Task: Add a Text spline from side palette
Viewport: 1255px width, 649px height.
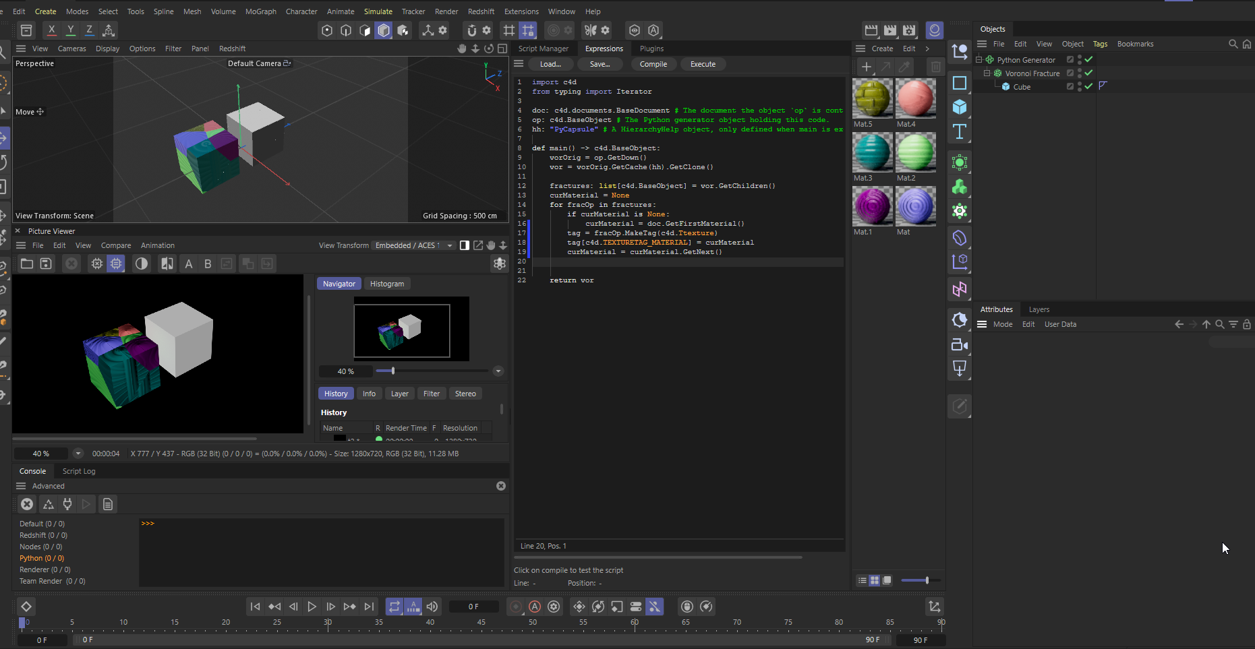Action: click(959, 131)
